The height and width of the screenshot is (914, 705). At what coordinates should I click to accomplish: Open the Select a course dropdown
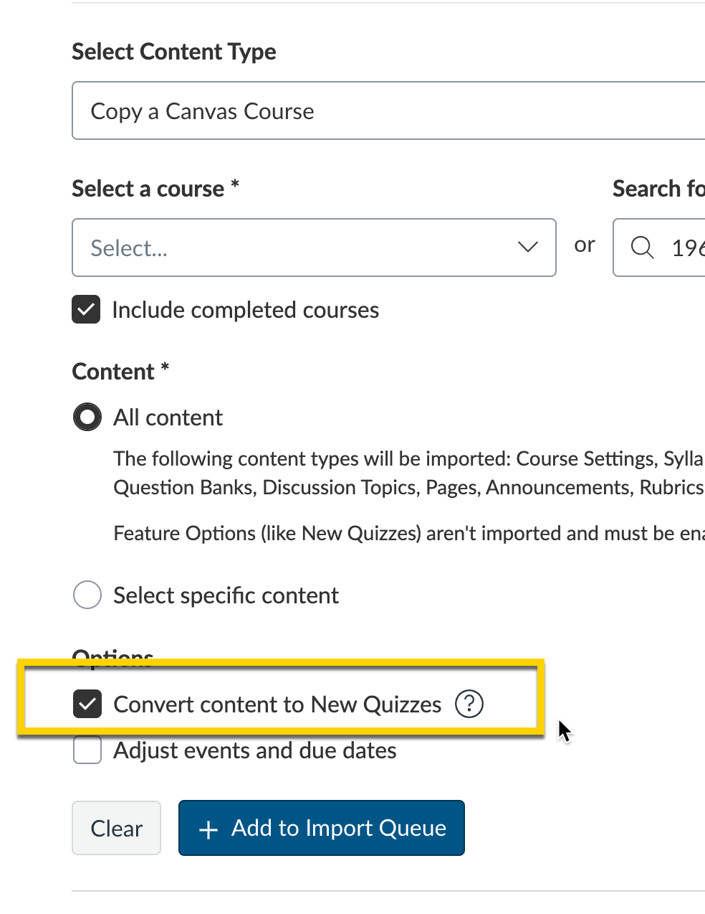pos(314,248)
